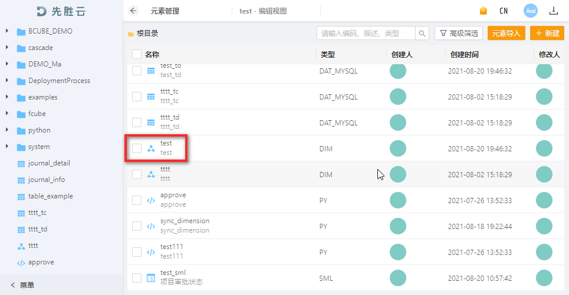Expand the python folder tree node
The image size is (569, 295).
coord(7,130)
